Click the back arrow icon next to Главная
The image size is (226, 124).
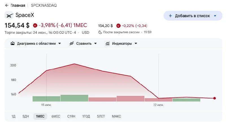click(6, 5)
